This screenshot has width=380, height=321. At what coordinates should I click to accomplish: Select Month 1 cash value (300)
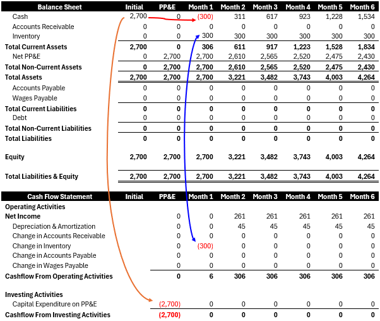205,16
